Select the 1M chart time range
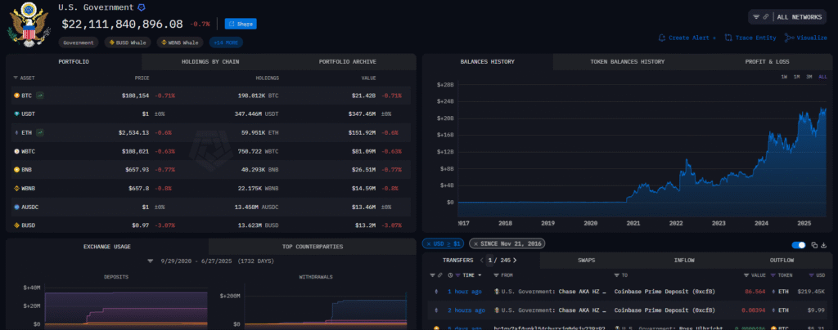Image resolution: width=838 pixels, height=330 pixels. [x=796, y=77]
